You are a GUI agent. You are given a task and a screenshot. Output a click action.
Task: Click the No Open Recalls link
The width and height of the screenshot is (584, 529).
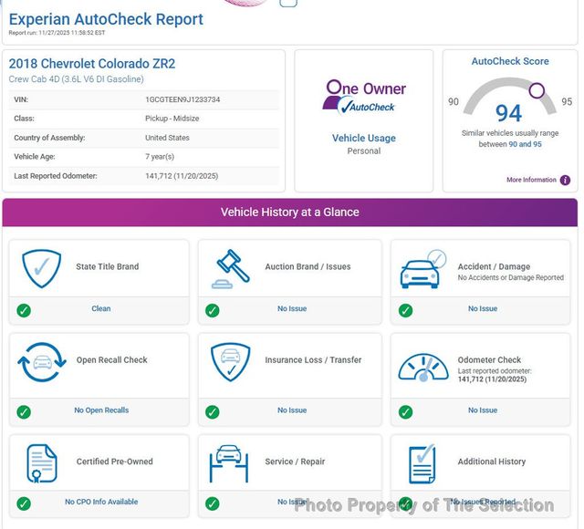[101, 410]
